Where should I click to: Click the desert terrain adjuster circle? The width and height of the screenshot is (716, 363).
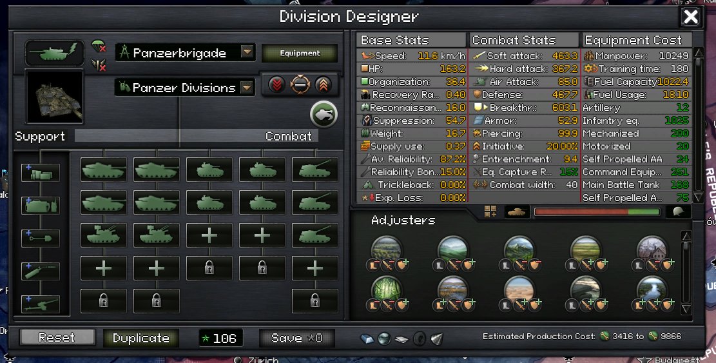point(519,290)
